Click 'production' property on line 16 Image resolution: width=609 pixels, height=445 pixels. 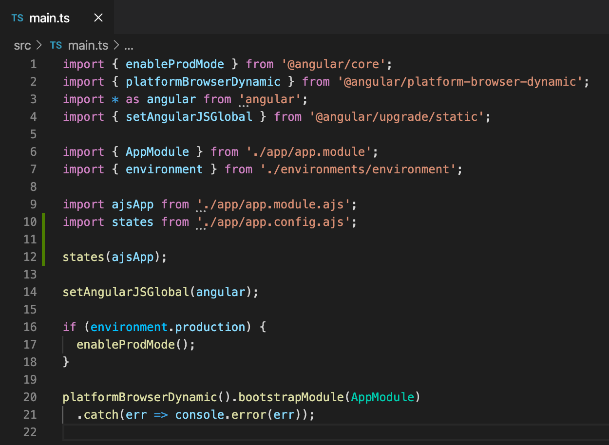point(210,327)
